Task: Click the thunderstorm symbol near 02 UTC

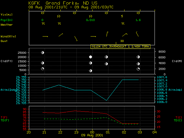Action: click(x=123, y=24)
